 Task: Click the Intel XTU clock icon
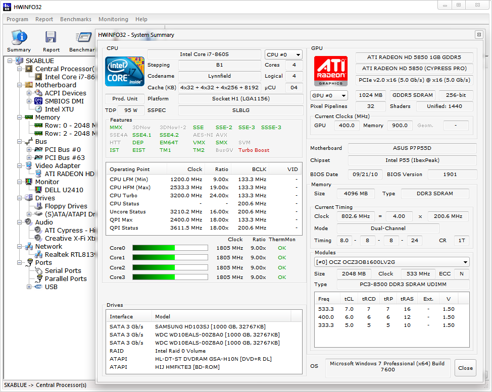coord(38,109)
